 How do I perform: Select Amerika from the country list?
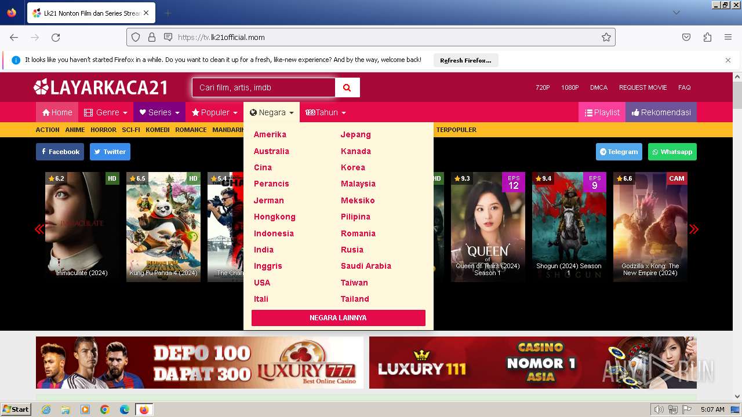click(x=270, y=134)
